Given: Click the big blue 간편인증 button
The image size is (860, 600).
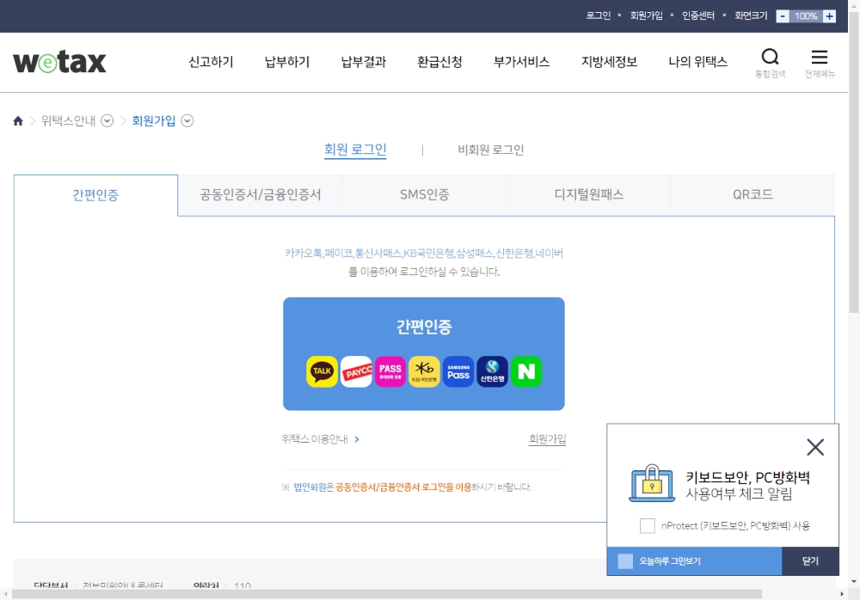Looking at the screenshot, I should point(424,354).
